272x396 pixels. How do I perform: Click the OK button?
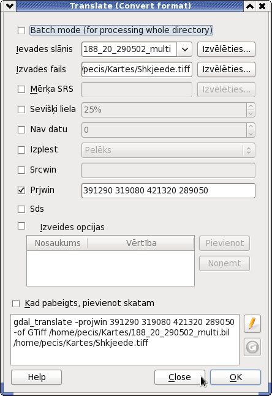point(236,377)
